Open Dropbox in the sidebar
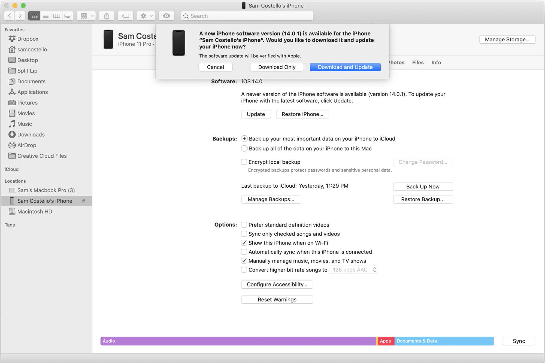 tap(46, 39)
